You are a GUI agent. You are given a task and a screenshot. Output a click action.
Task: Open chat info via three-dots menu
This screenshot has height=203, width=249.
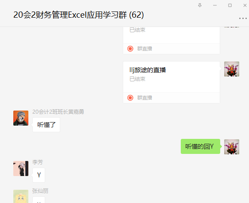243,19
